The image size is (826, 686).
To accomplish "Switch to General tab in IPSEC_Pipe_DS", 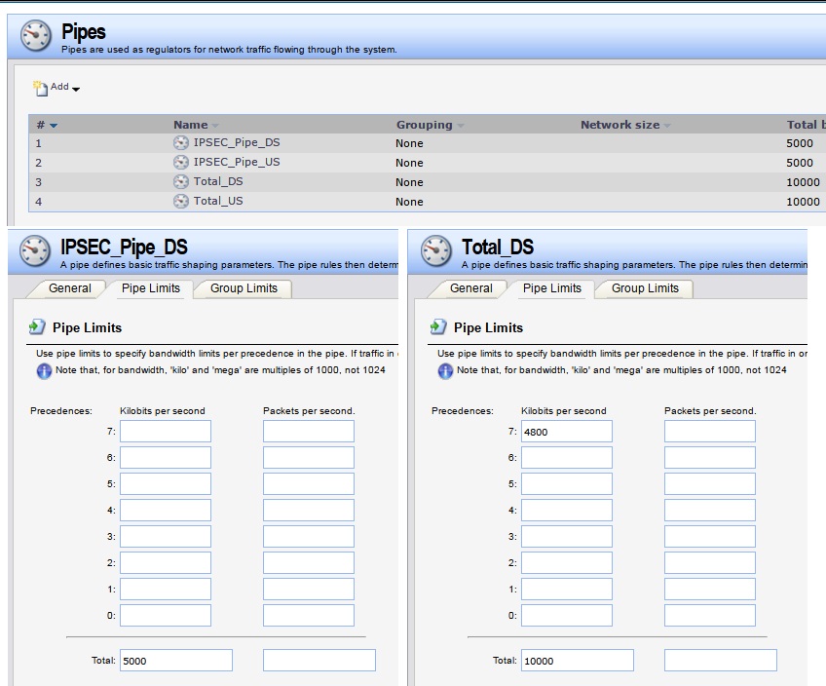I will pos(70,288).
